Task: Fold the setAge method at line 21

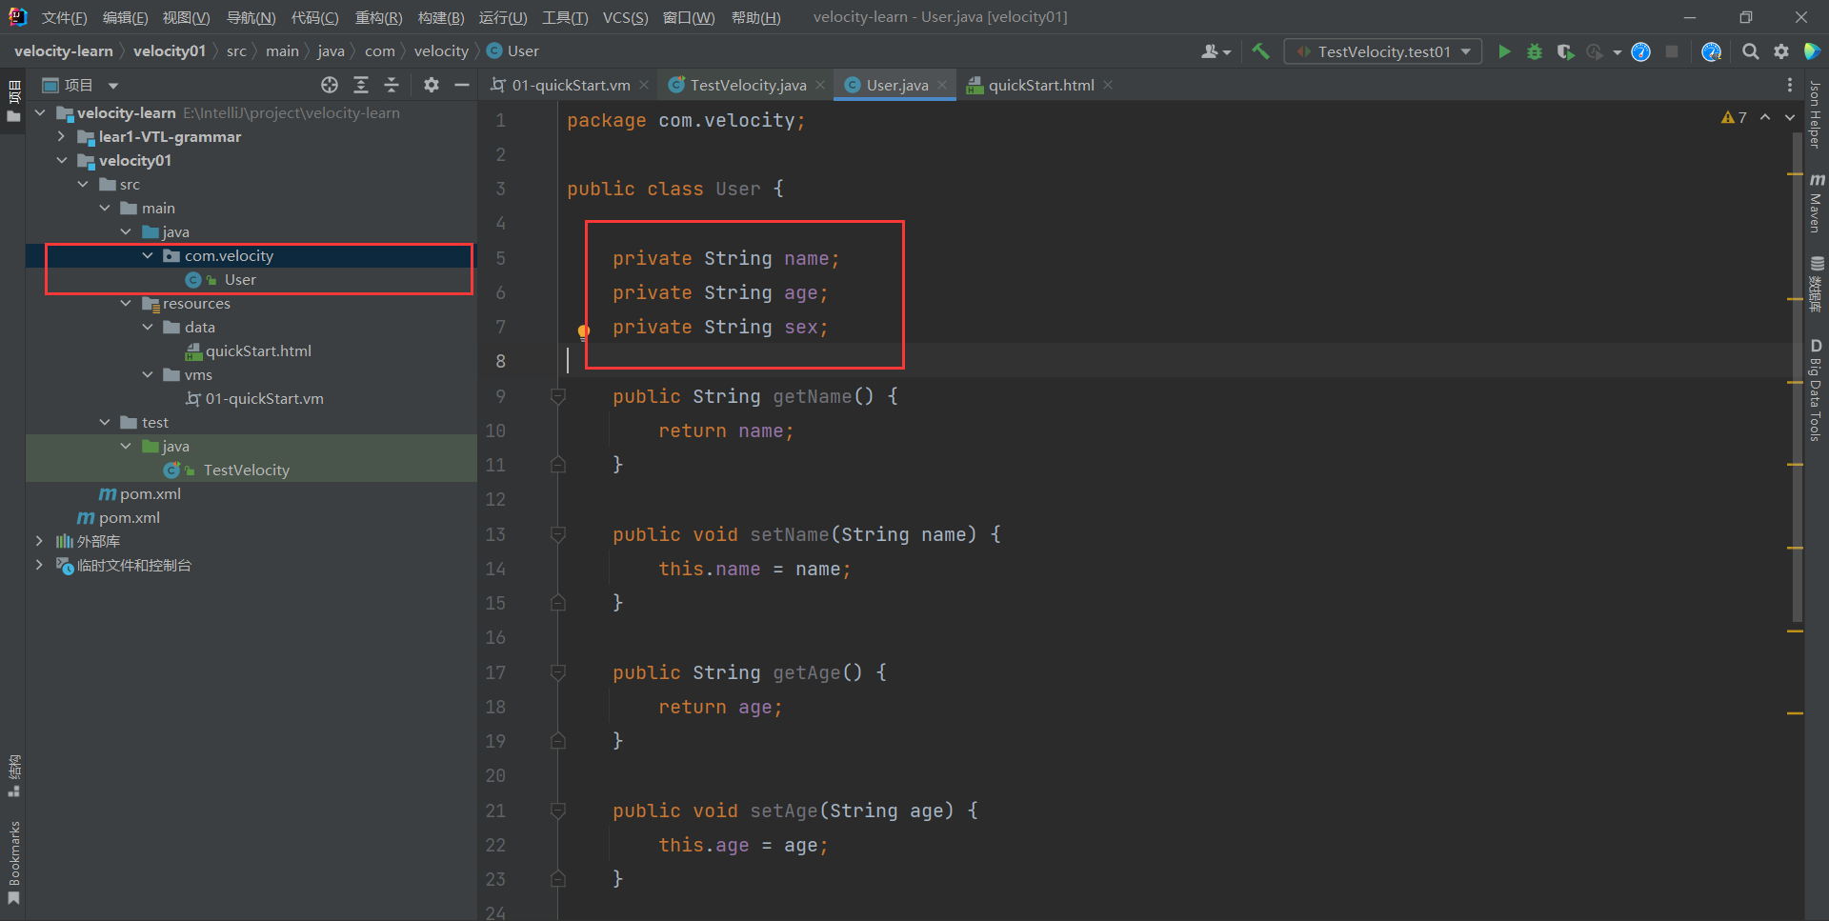Action: [x=558, y=811]
